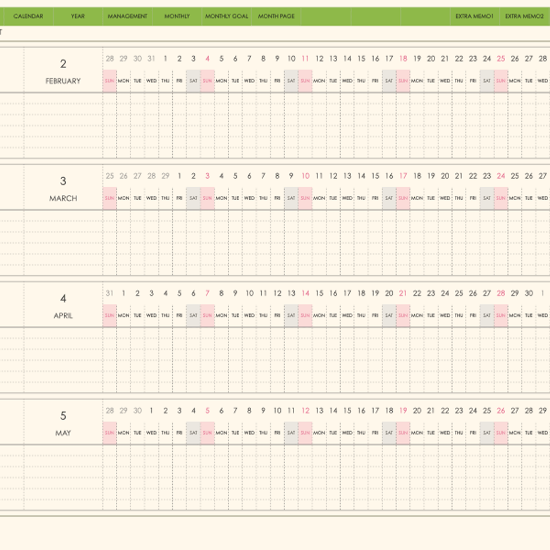This screenshot has width=550, height=550.
Task: Click SAT label under May 4
Action: 193,433
